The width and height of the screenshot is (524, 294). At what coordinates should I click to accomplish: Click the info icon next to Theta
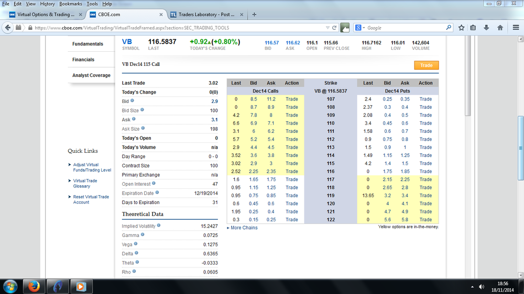137,262
